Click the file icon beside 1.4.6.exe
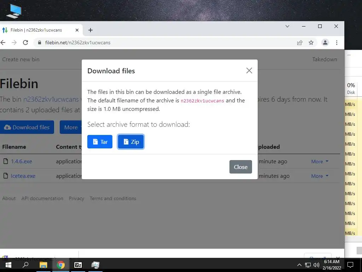 point(6,161)
